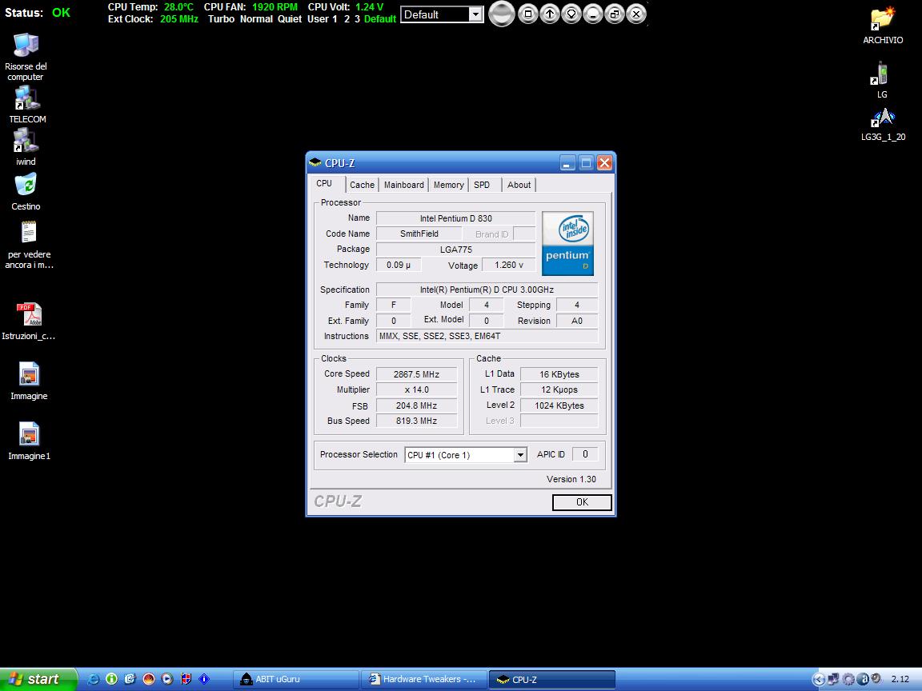Click the network computers tray icon

[833, 679]
